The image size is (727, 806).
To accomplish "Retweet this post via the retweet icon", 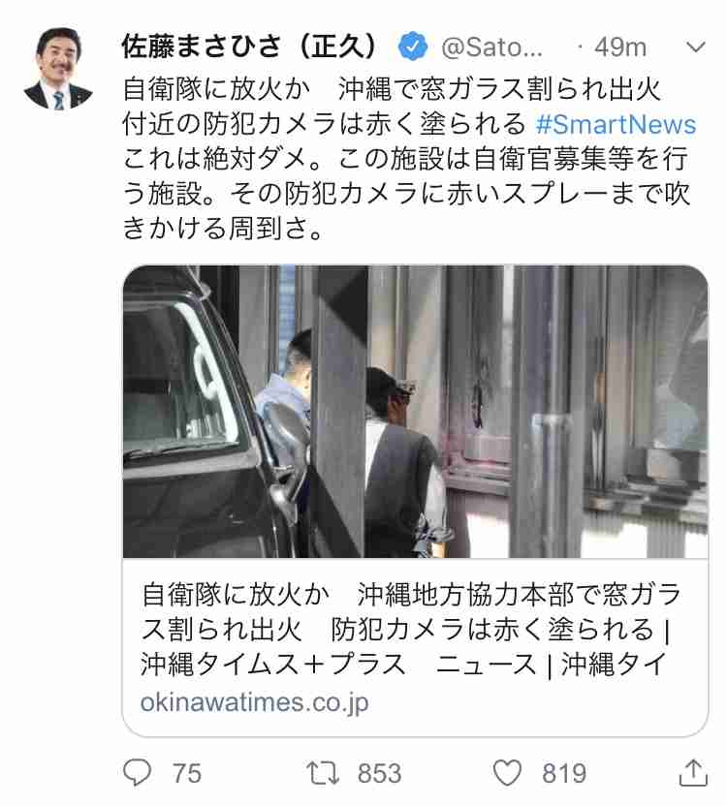I will pyautogui.click(x=323, y=773).
